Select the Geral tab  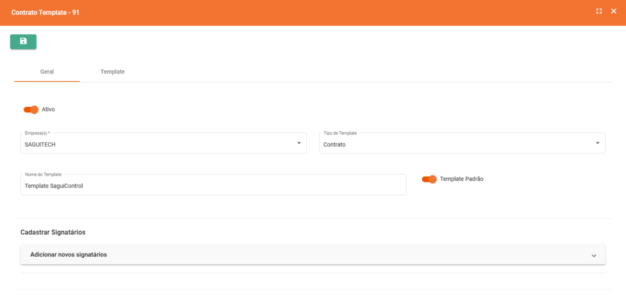47,71
